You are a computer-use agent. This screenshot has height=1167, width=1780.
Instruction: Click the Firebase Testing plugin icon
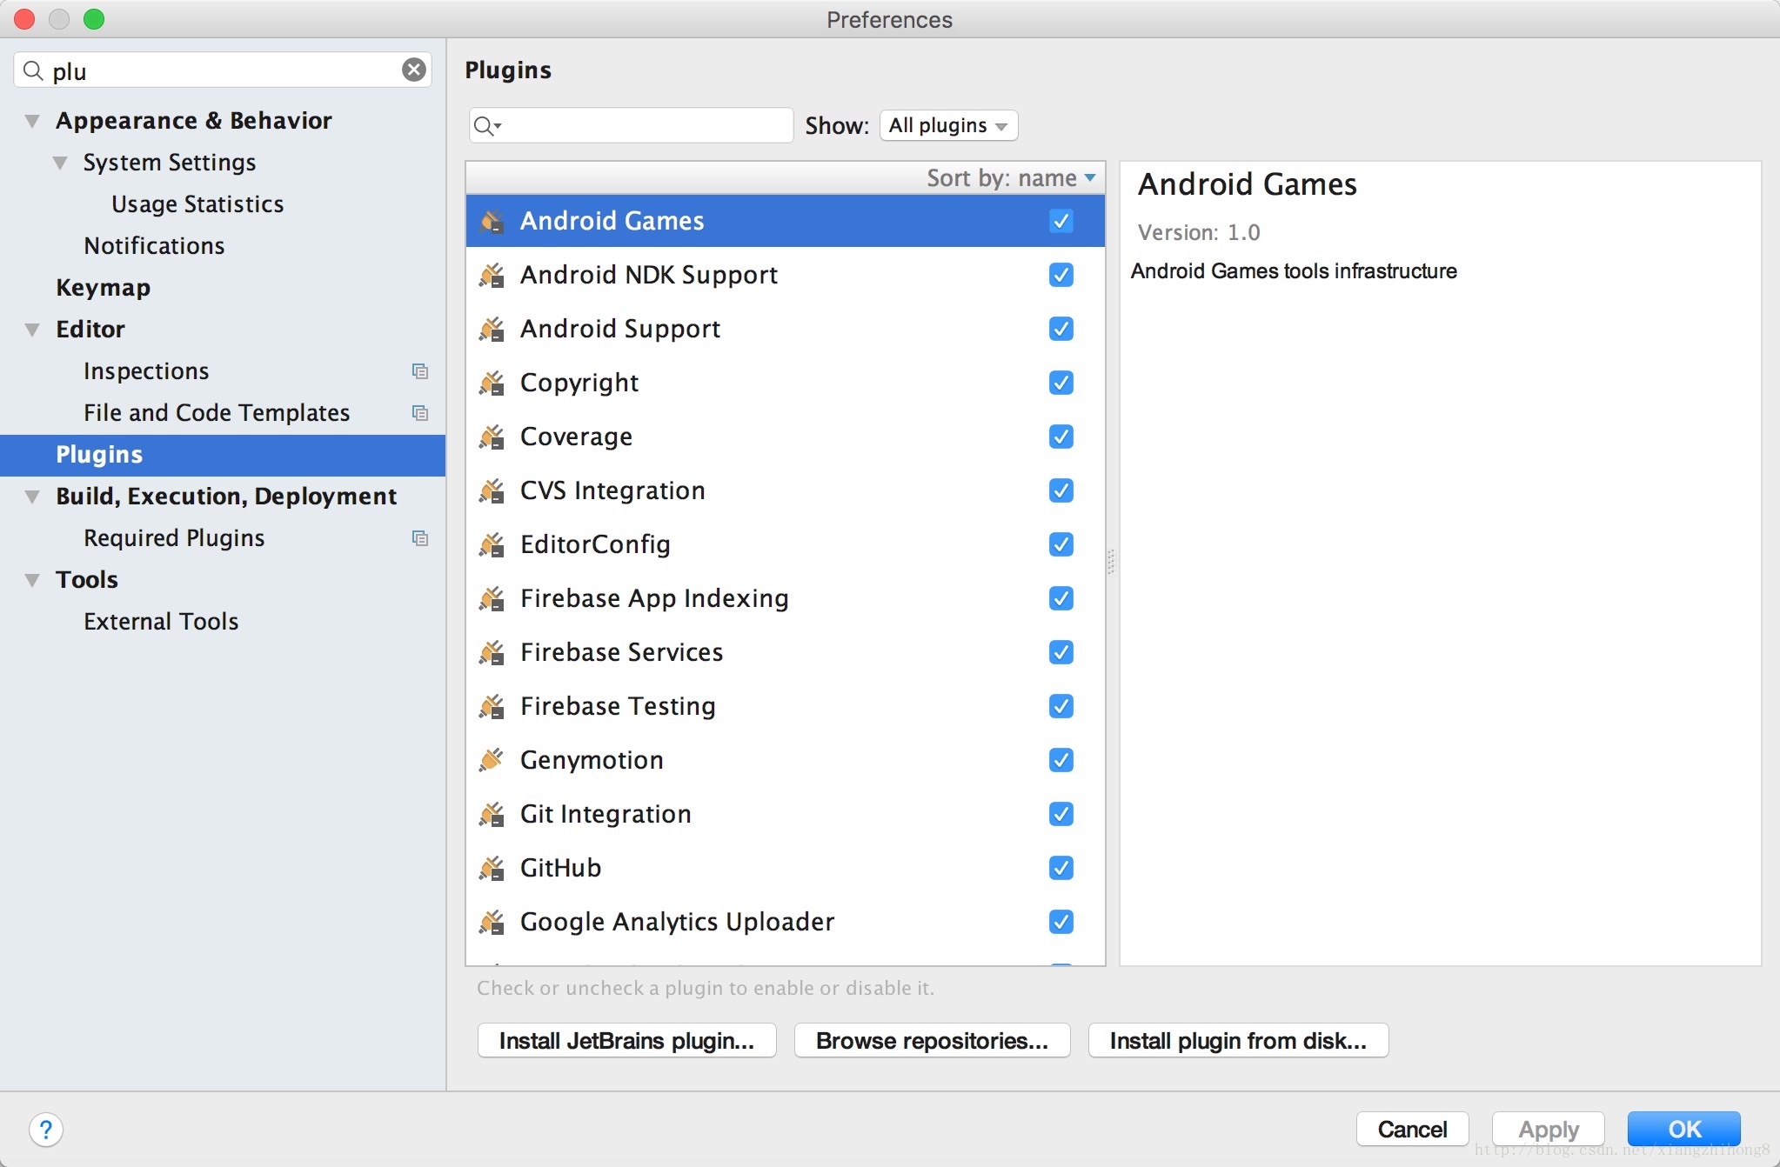point(492,706)
